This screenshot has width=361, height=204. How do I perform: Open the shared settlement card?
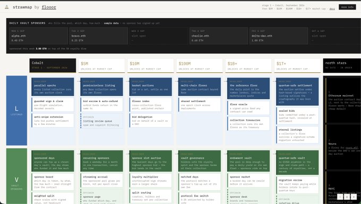[200, 105]
